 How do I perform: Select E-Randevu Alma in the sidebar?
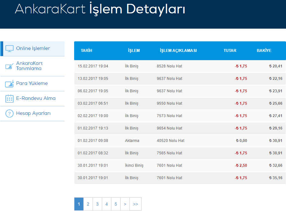click(x=33, y=99)
